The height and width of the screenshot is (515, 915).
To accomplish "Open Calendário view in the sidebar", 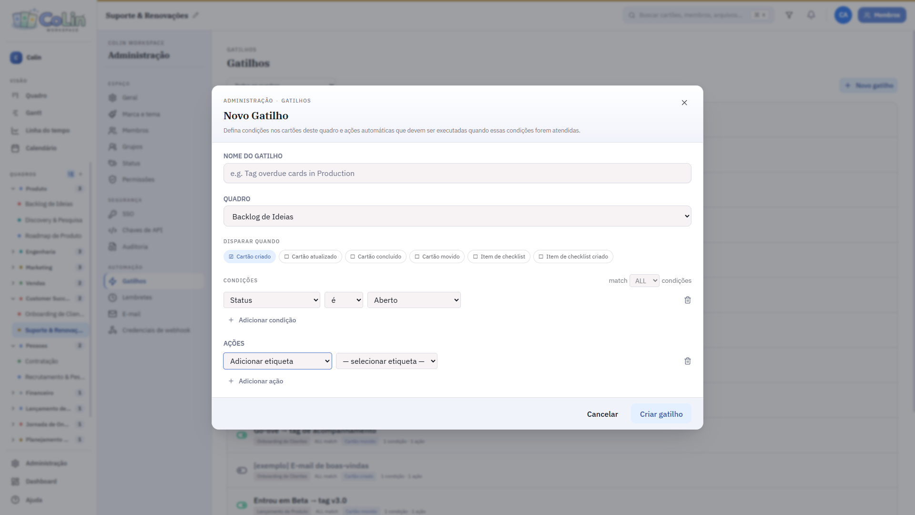I will [41, 148].
